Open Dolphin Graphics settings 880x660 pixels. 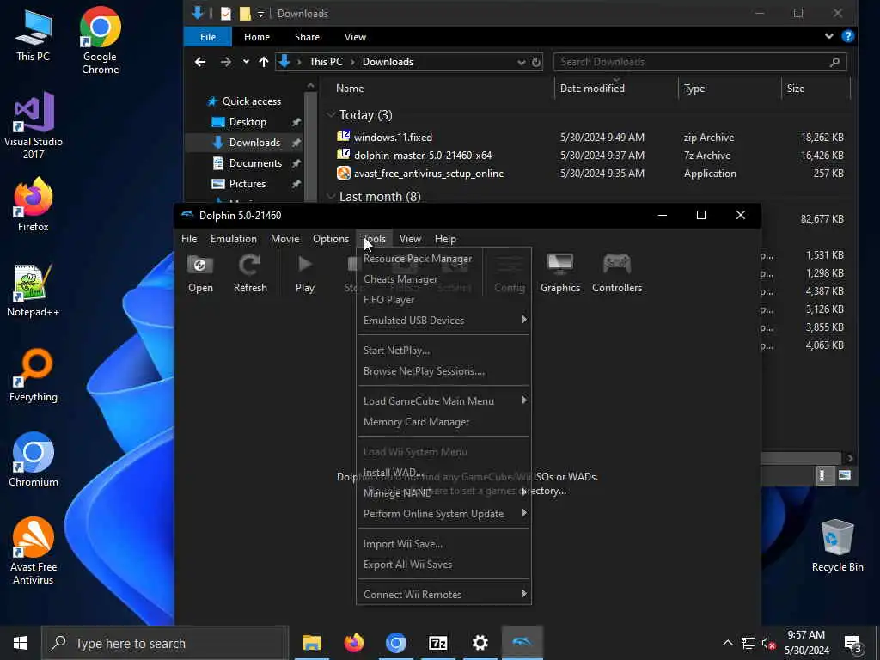(x=560, y=273)
